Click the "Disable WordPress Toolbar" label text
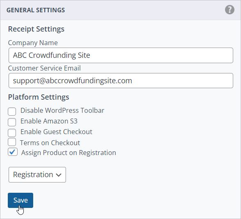Viewport: 241px width, 219px height. point(62,110)
